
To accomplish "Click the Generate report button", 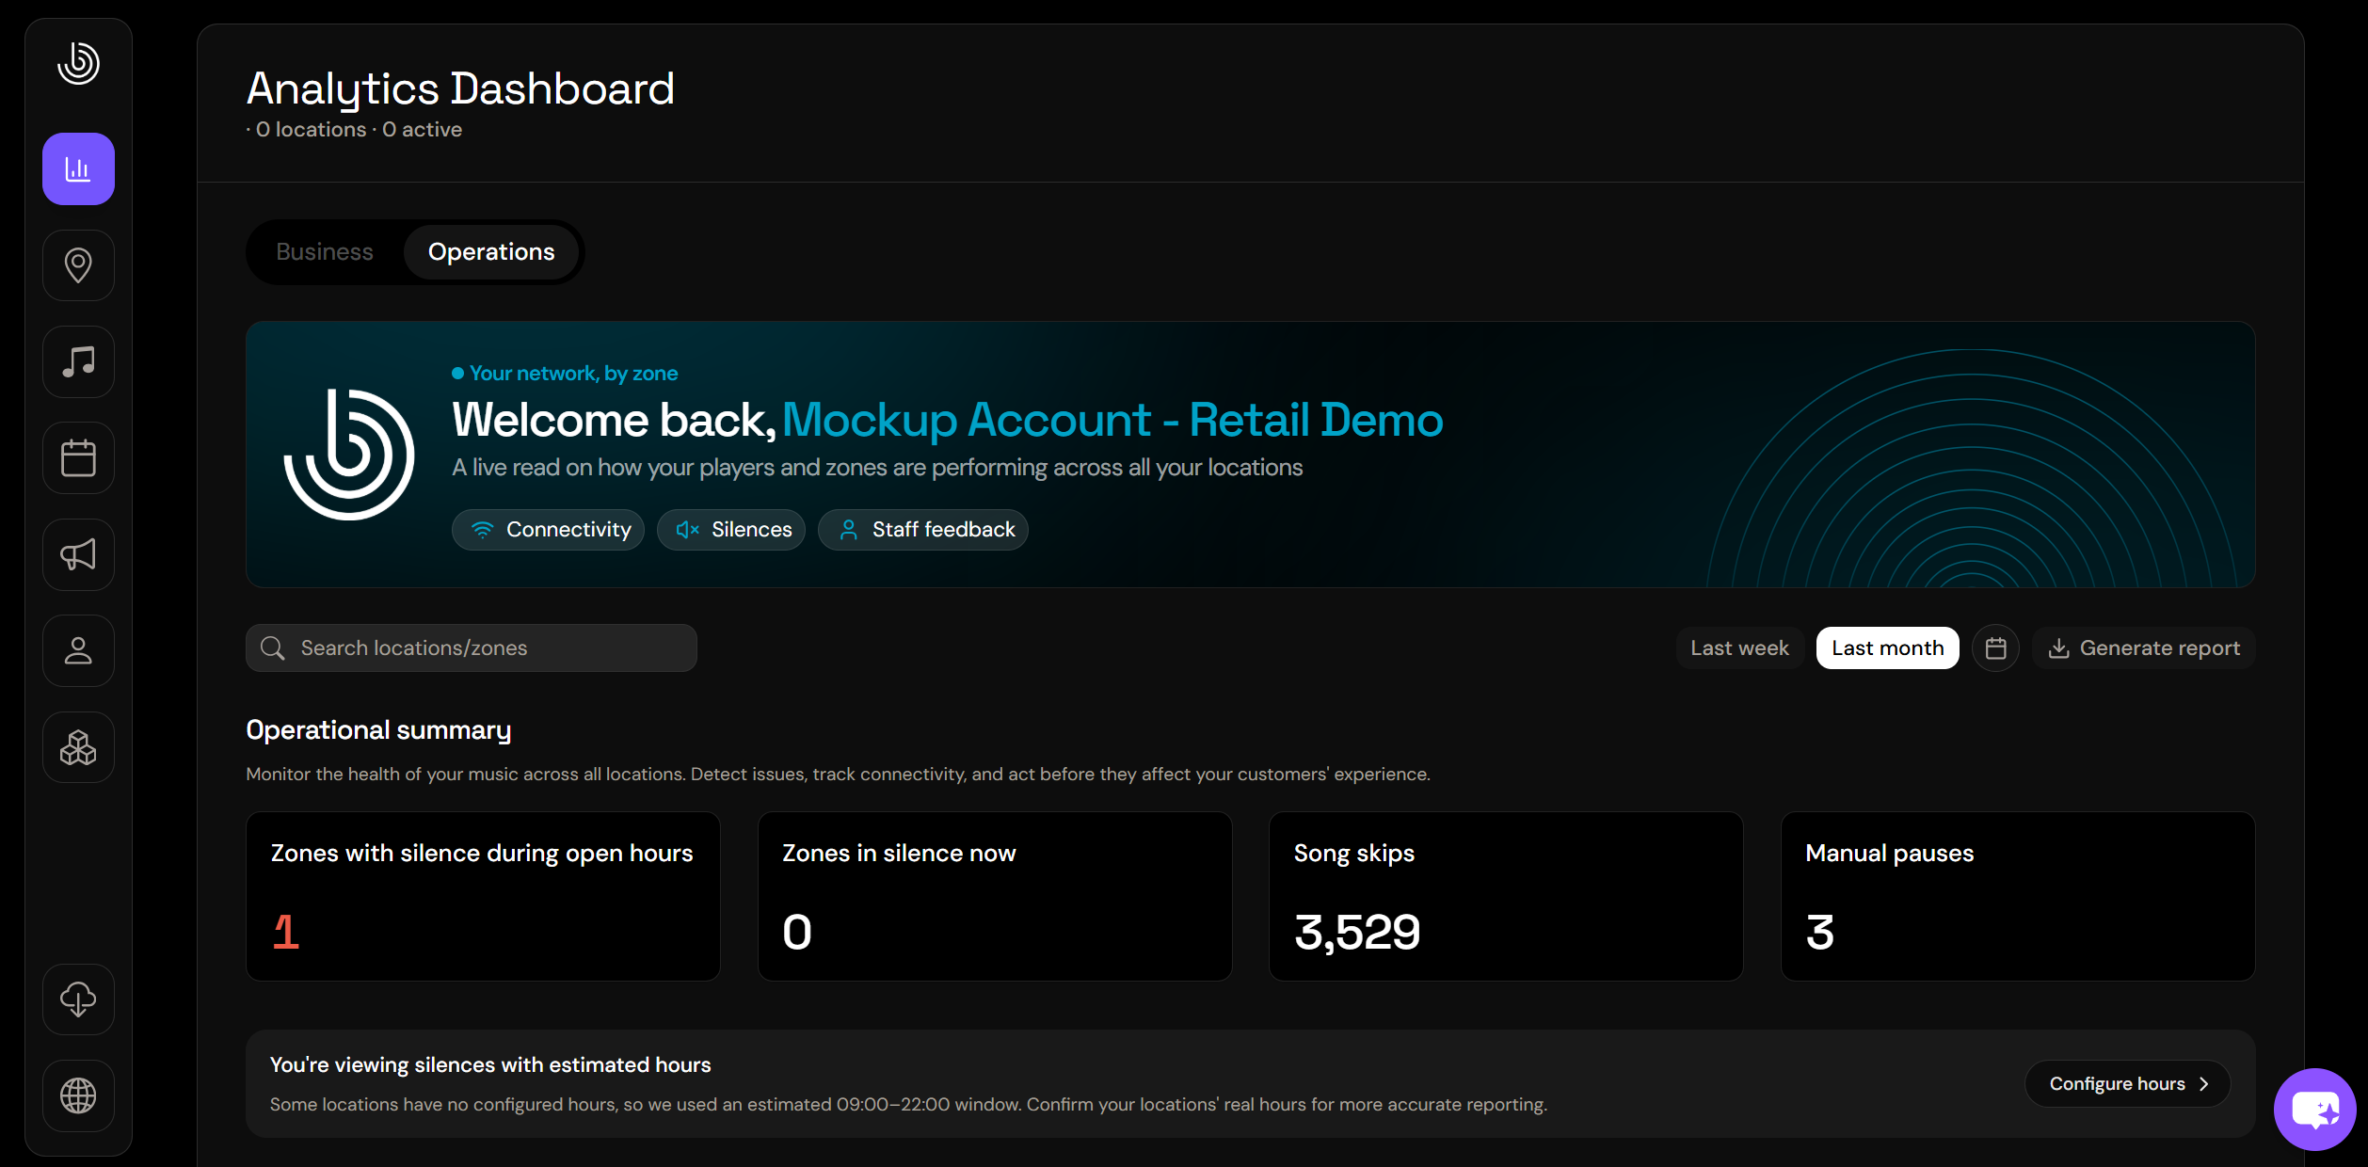I will pyautogui.click(x=2144, y=648).
